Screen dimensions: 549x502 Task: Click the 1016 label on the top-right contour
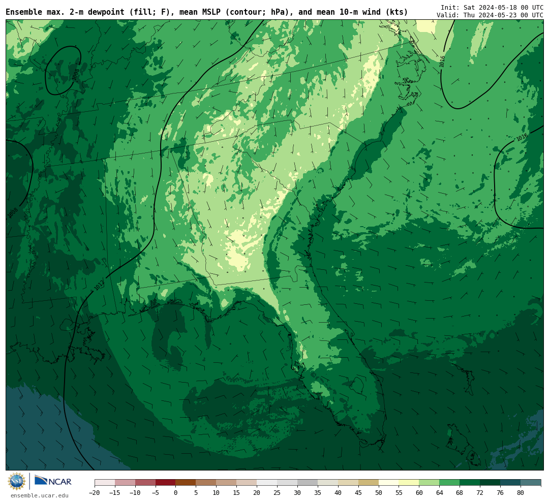pyautogui.click(x=442, y=61)
